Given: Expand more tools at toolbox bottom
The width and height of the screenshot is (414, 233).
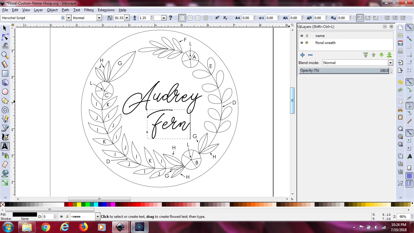Looking at the screenshot, I should tap(5, 198).
